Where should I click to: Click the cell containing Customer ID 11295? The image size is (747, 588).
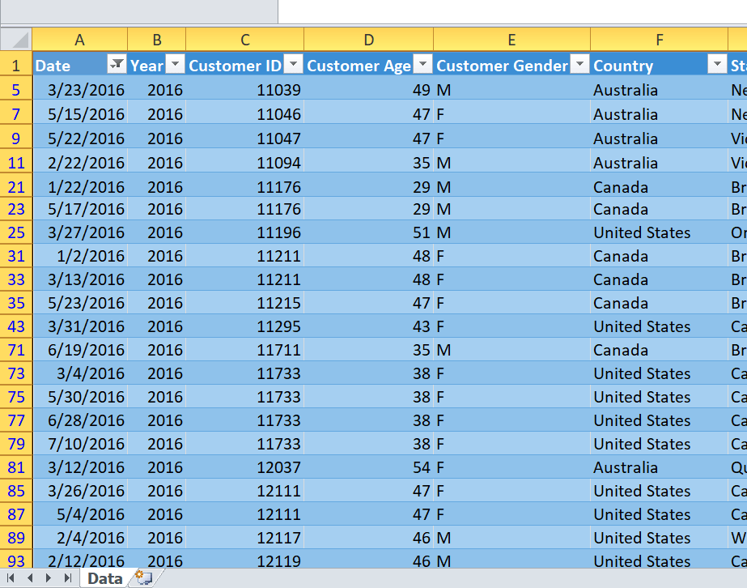click(244, 326)
